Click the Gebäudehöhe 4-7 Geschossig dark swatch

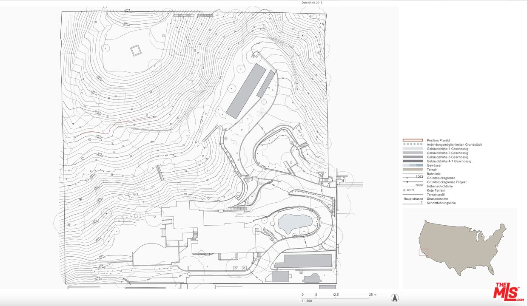tap(413, 161)
